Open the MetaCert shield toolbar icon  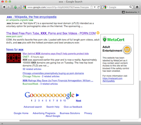15,7
